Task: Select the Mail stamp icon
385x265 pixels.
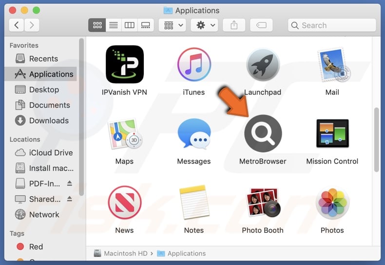Action: tap(333, 65)
